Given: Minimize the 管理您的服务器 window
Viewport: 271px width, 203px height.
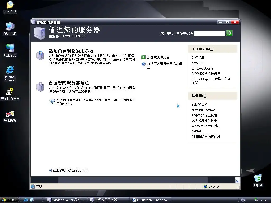Looking at the screenshot, I should (220, 22).
